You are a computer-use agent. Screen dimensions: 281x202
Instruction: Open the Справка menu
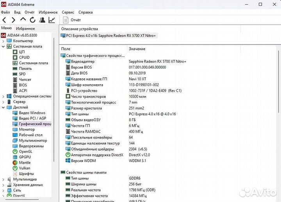(85, 12)
